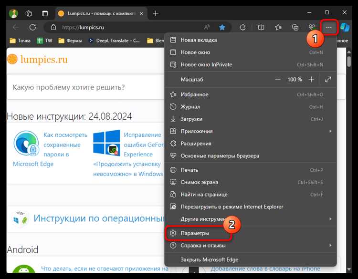Click the blue favorite star icon
This screenshot has width=358, height=279.
222,27
